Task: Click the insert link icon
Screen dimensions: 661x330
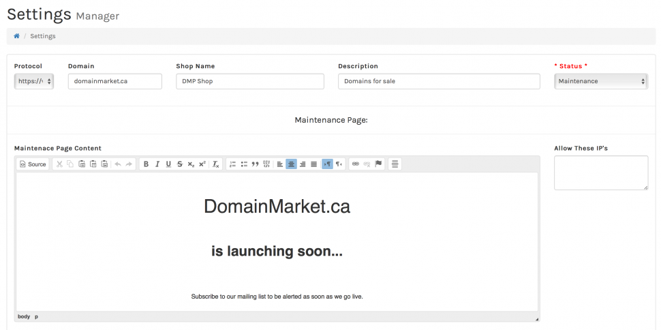Action: tap(355, 164)
